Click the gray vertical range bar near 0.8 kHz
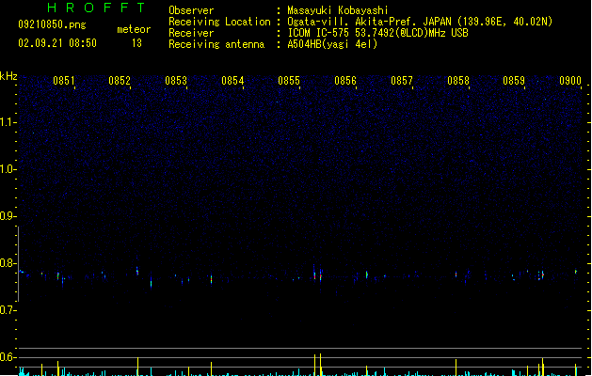592x376 pixels. point(18,264)
